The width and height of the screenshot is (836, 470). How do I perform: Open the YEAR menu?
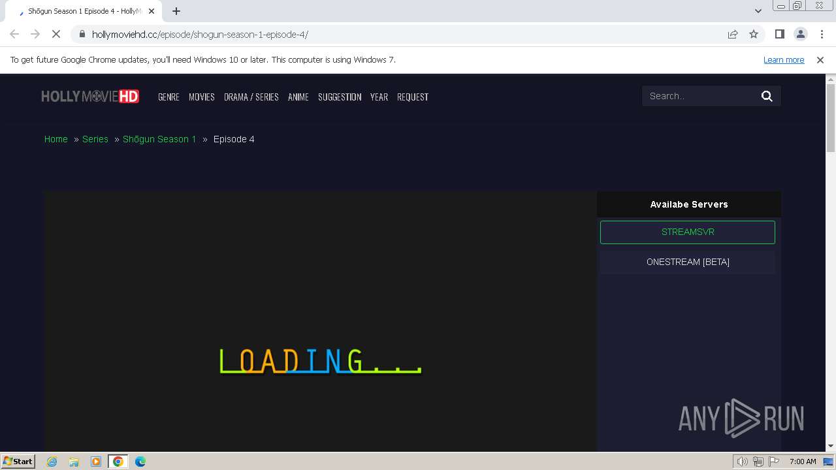click(x=379, y=97)
